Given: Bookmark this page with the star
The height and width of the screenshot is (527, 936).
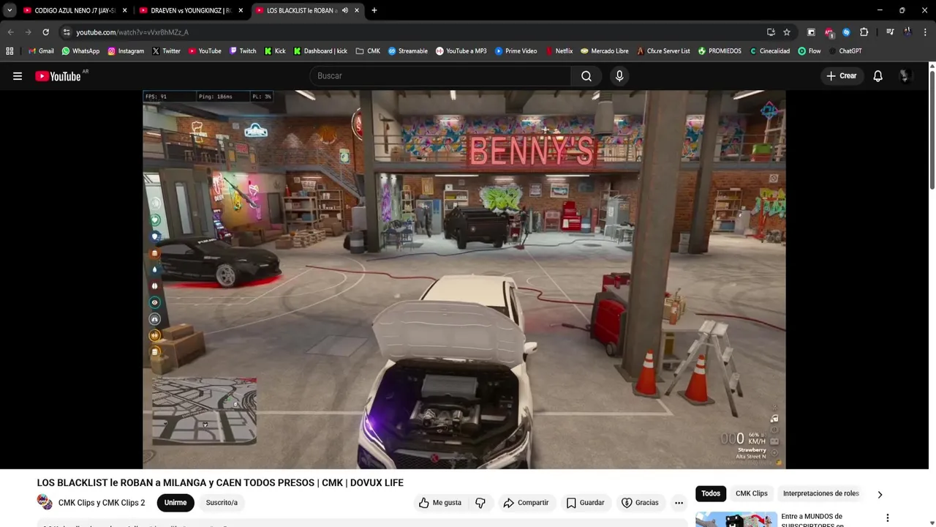Looking at the screenshot, I should [787, 32].
